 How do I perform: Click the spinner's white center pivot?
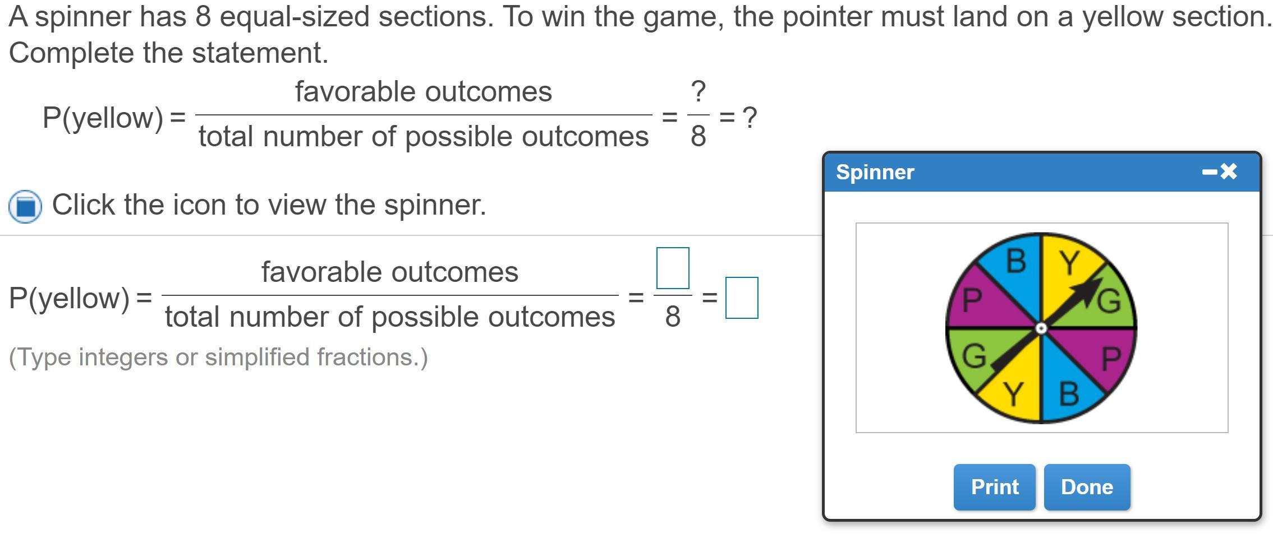[1041, 328]
